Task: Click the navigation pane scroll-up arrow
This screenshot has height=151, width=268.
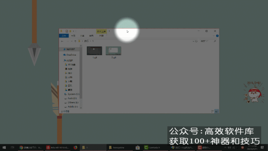Action: point(81,46)
